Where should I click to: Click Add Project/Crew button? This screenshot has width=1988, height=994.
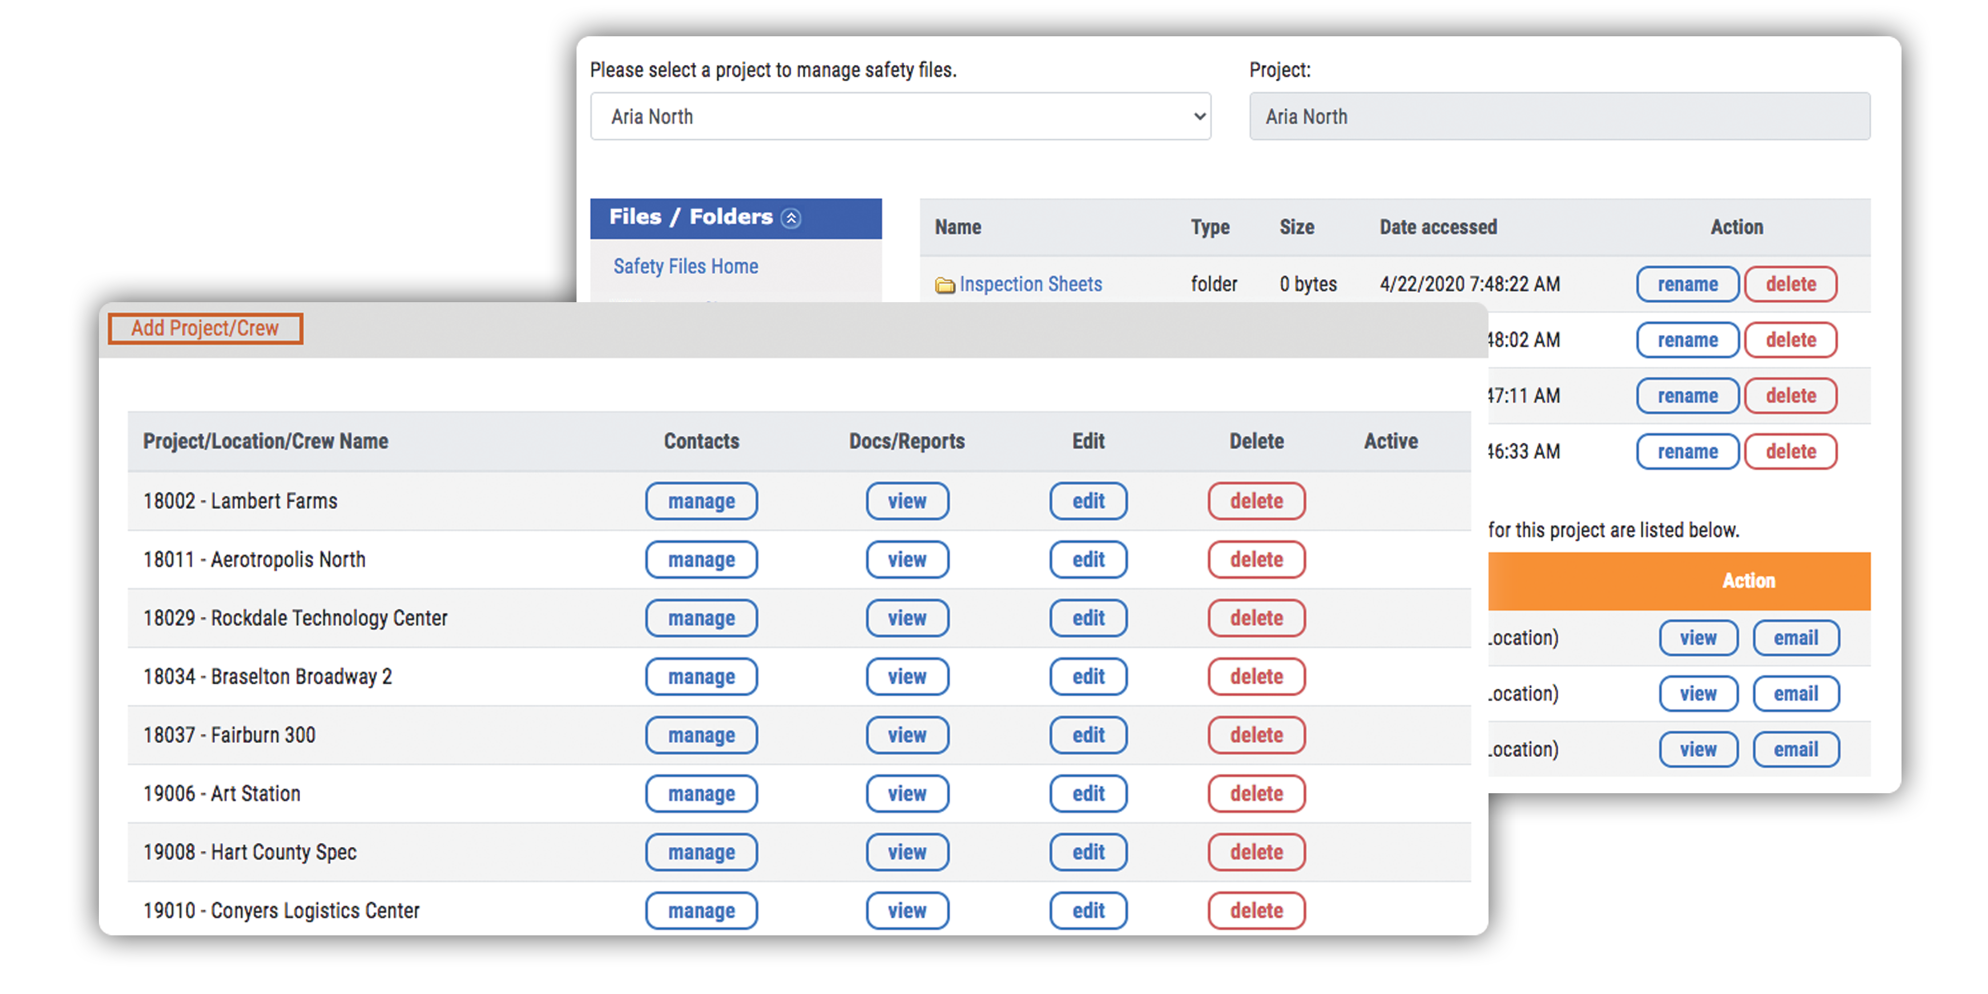(204, 328)
